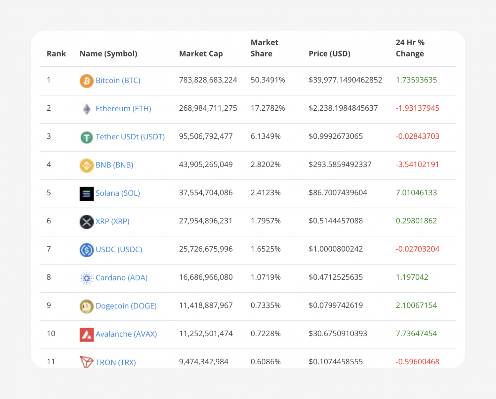Click the Bitcoin logo icon
Image resolution: width=496 pixels, height=399 pixels.
[87, 81]
